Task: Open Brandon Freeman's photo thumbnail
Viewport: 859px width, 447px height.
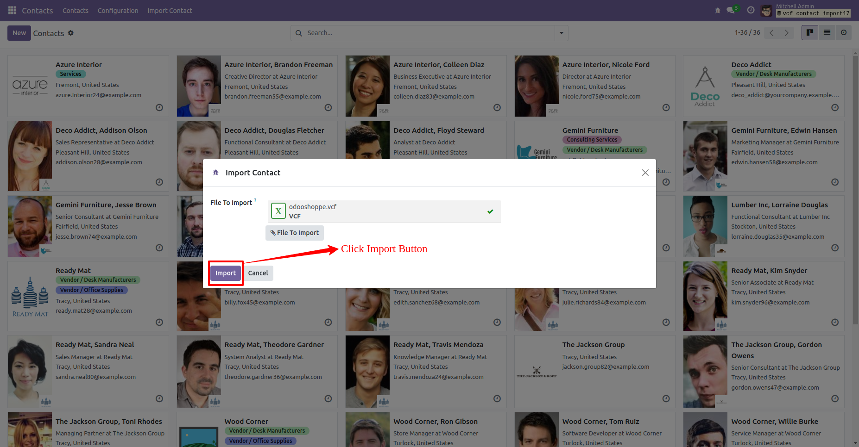Action: pyautogui.click(x=199, y=86)
